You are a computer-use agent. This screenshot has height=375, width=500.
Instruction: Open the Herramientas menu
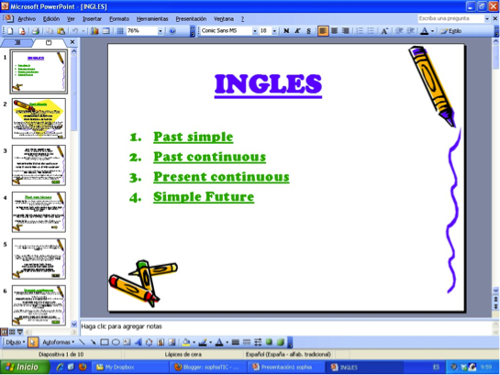tap(152, 19)
